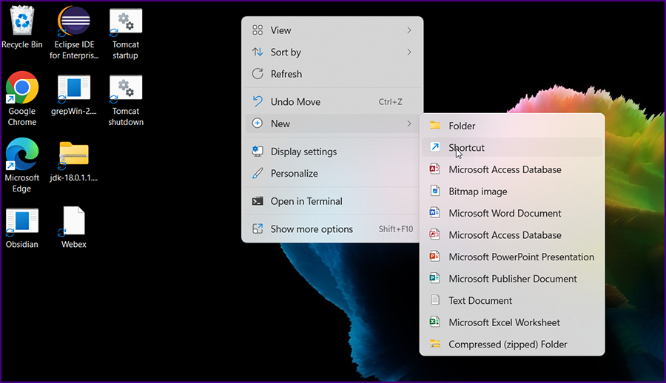Expand the New submenu arrow

coord(408,123)
